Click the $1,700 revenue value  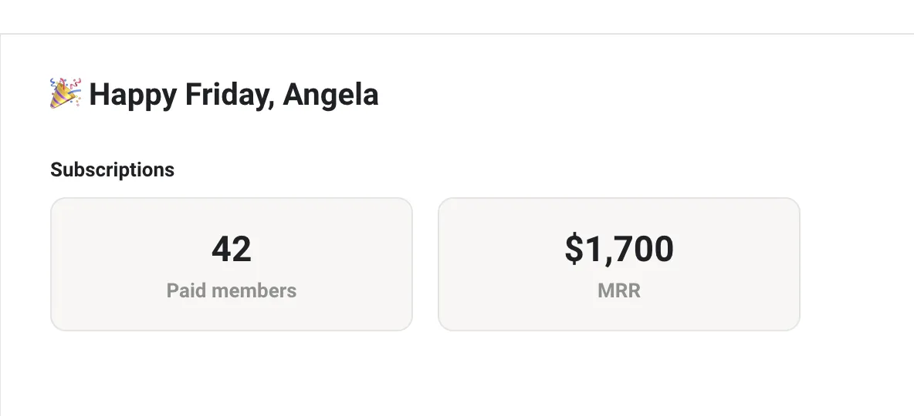pos(619,249)
